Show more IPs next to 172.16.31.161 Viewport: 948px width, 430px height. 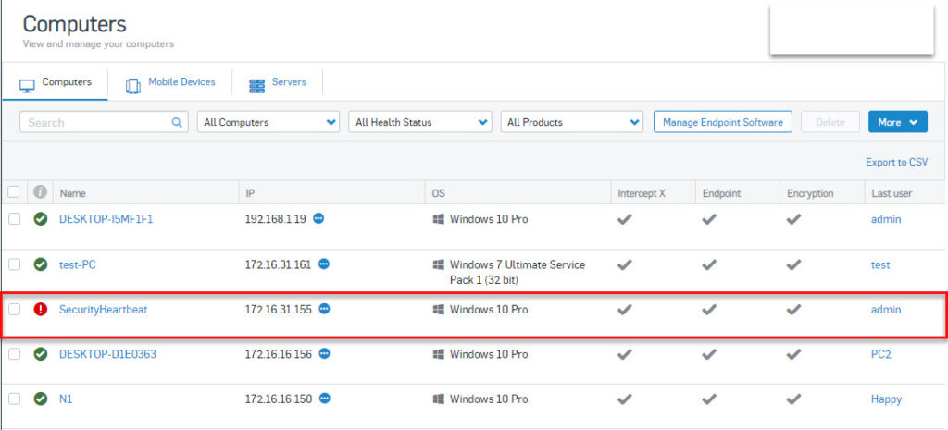tap(324, 264)
